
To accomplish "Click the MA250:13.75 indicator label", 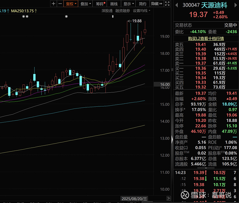I will coord(24,11).
